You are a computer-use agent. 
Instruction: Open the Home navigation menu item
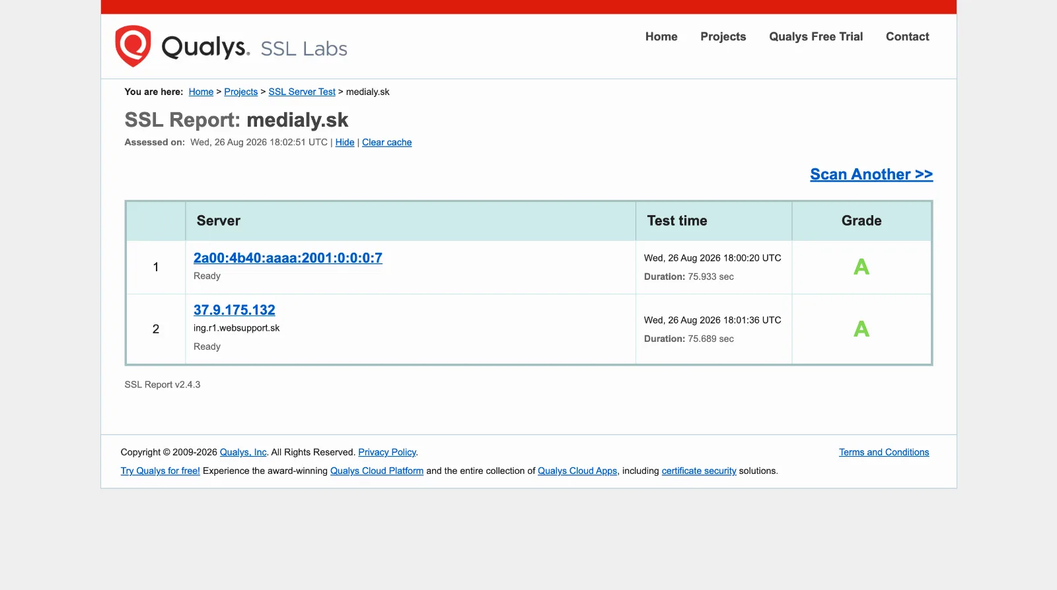point(661,37)
